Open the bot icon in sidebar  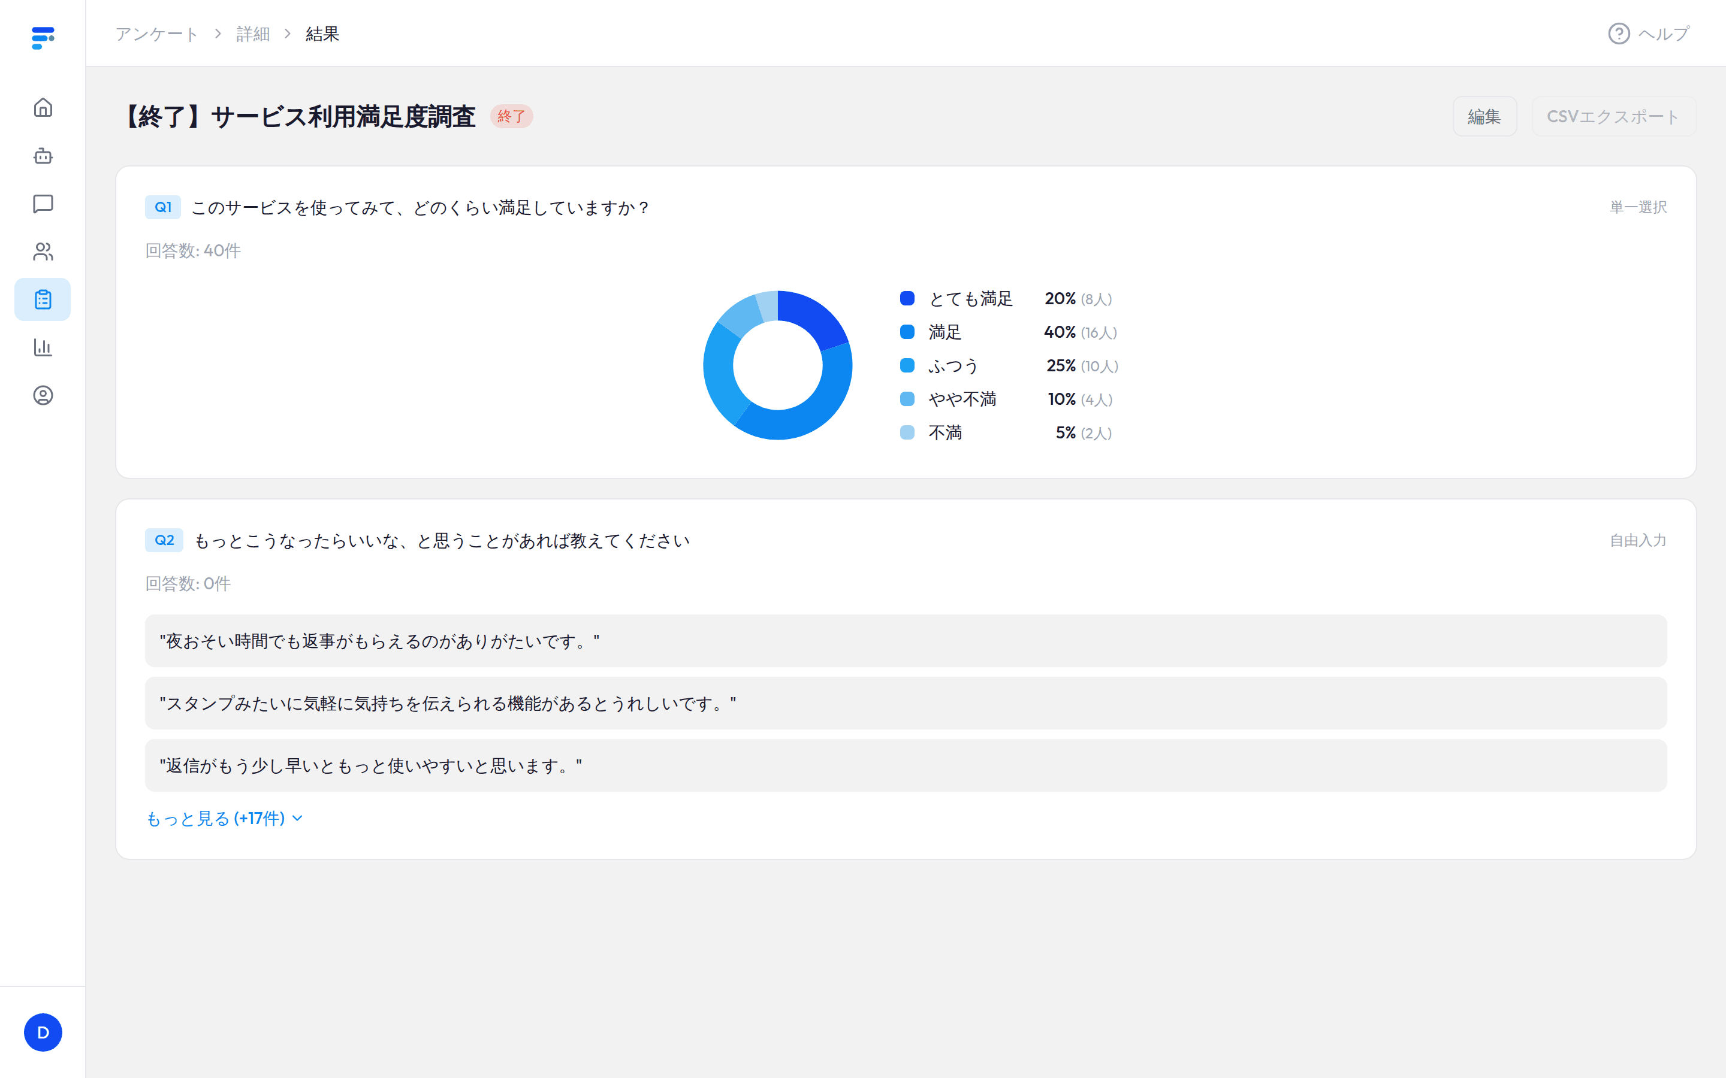coord(43,156)
